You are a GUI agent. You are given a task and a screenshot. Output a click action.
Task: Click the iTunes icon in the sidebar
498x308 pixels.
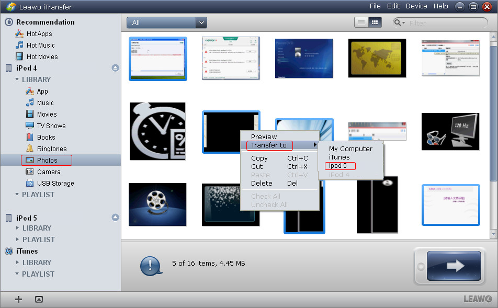9,251
